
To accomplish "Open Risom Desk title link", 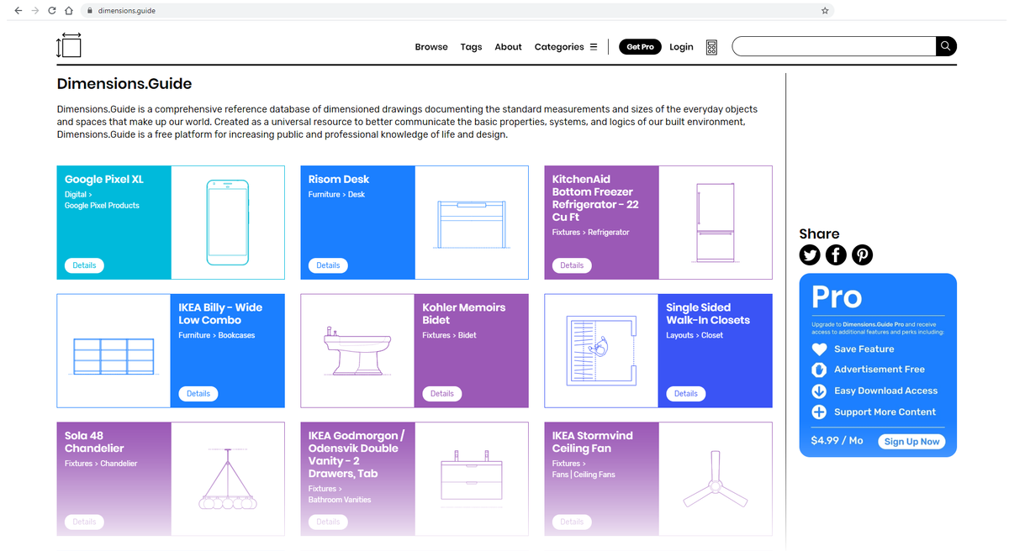I will pos(339,180).
